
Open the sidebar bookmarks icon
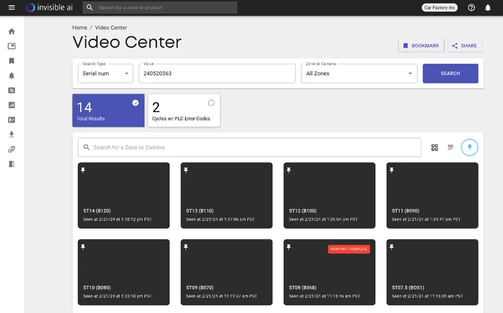point(12,61)
